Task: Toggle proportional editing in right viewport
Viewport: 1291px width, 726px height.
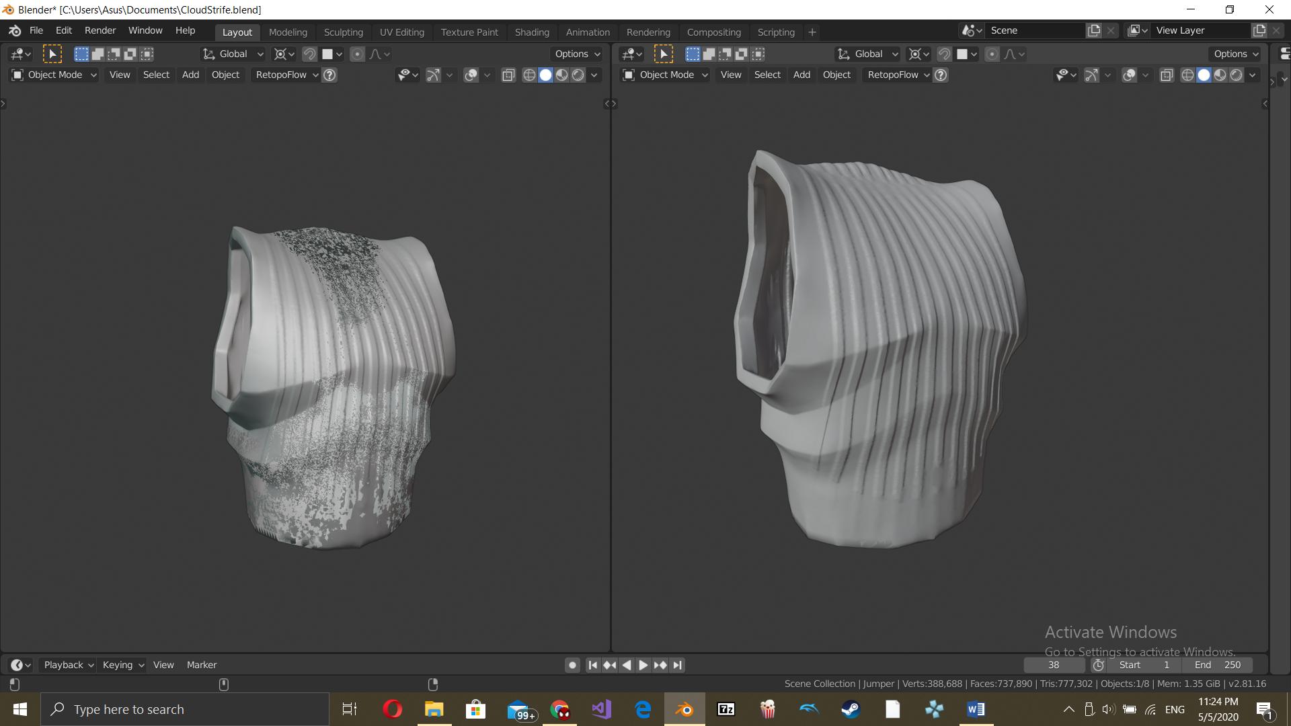Action: point(992,54)
